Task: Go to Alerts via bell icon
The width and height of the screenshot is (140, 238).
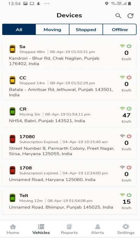Action: click(x=98, y=229)
